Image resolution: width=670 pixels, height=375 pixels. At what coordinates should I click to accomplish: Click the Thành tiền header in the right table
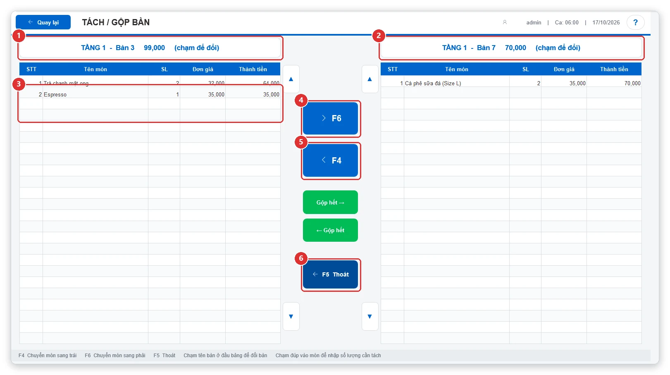tap(614, 69)
